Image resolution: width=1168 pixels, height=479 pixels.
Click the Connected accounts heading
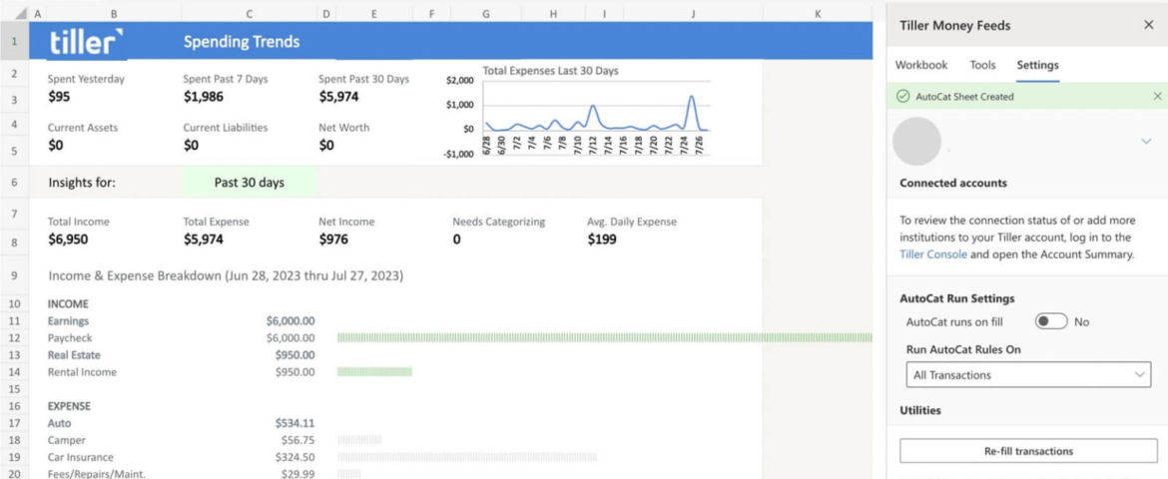(x=953, y=183)
